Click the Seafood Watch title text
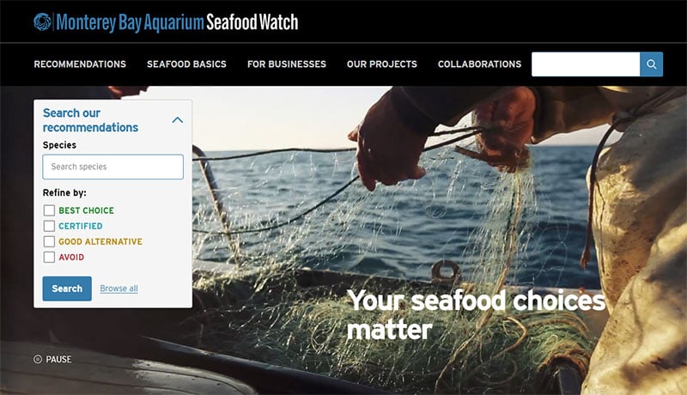 [252, 22]
